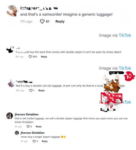Reply to the samsonite comment

[x=60, y=21]
